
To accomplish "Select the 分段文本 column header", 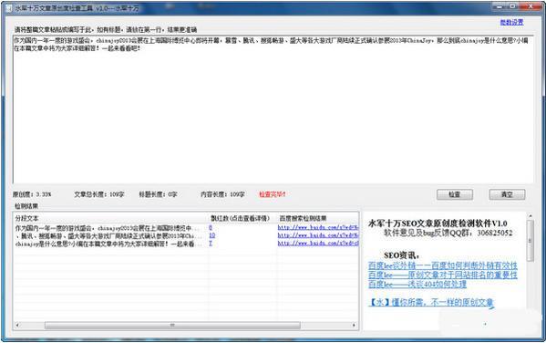I will tap(111, 218).
